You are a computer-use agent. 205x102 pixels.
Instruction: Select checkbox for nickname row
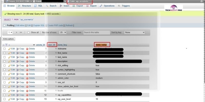[x=5, y=49]
